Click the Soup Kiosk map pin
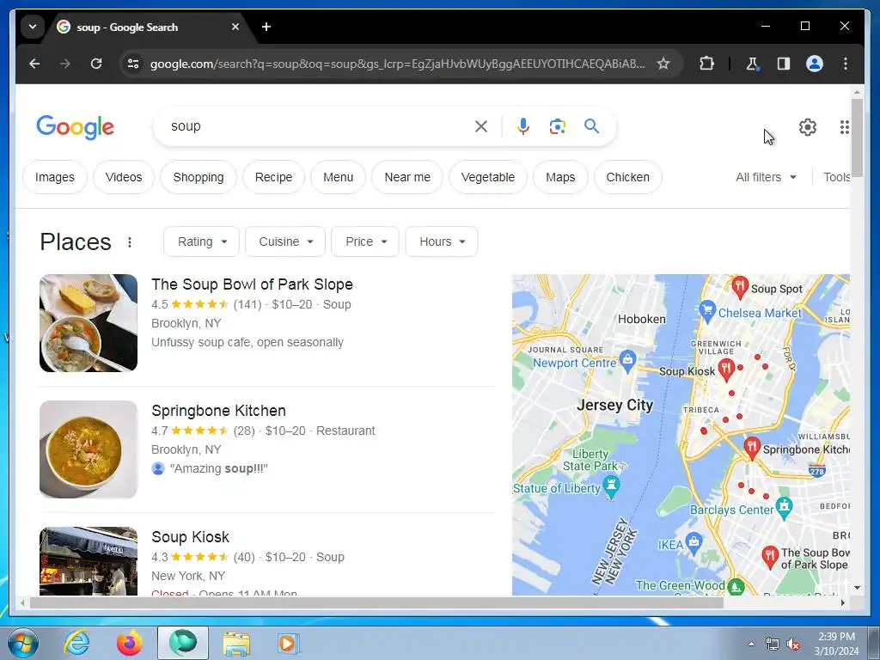This screenshot has height=660, width=880. pyautogui.click(x=726, y=370)
